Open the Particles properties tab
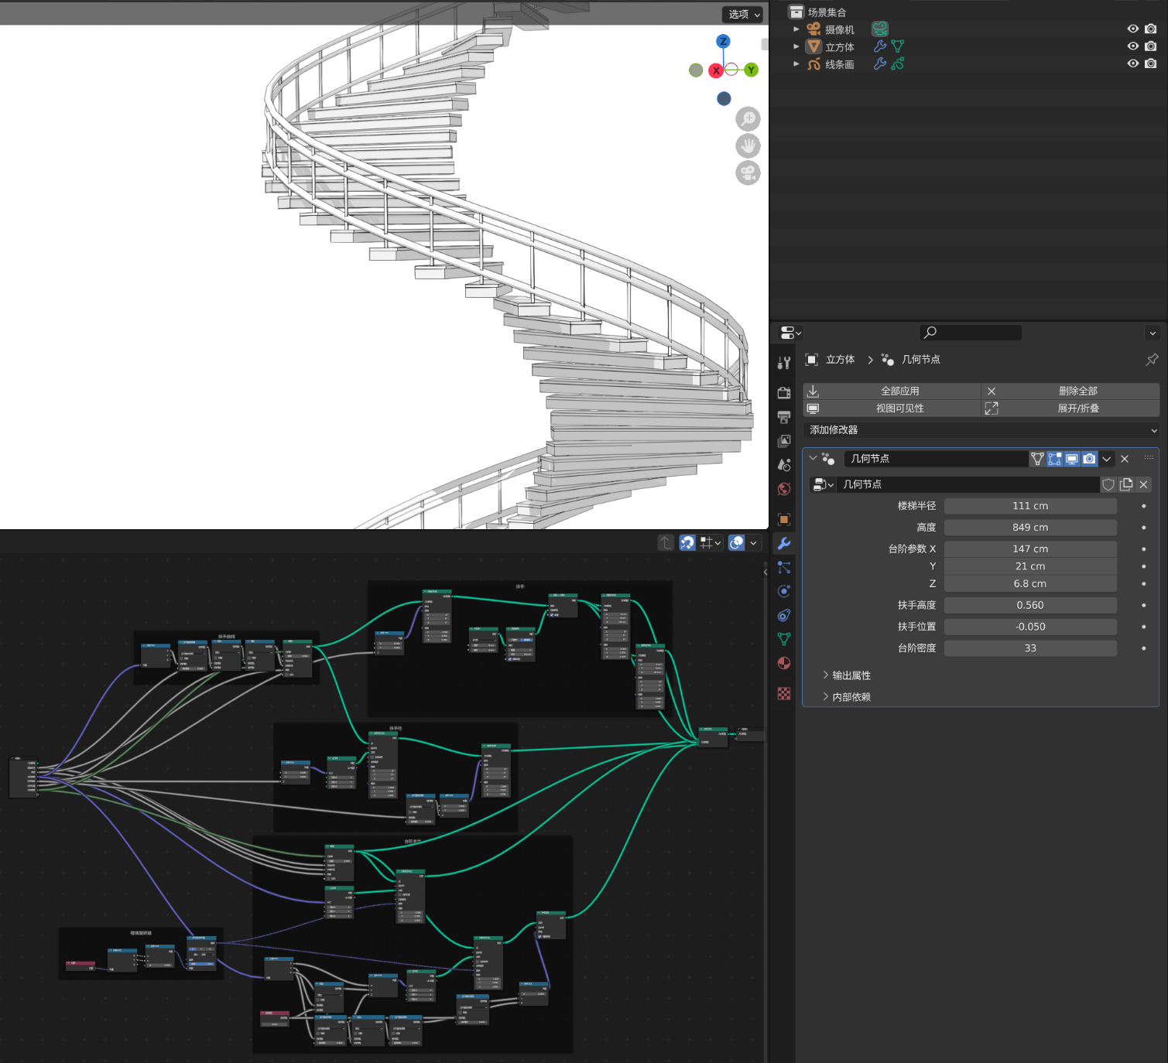This screenshot has width=1168, height=1063. pos(784,567)
